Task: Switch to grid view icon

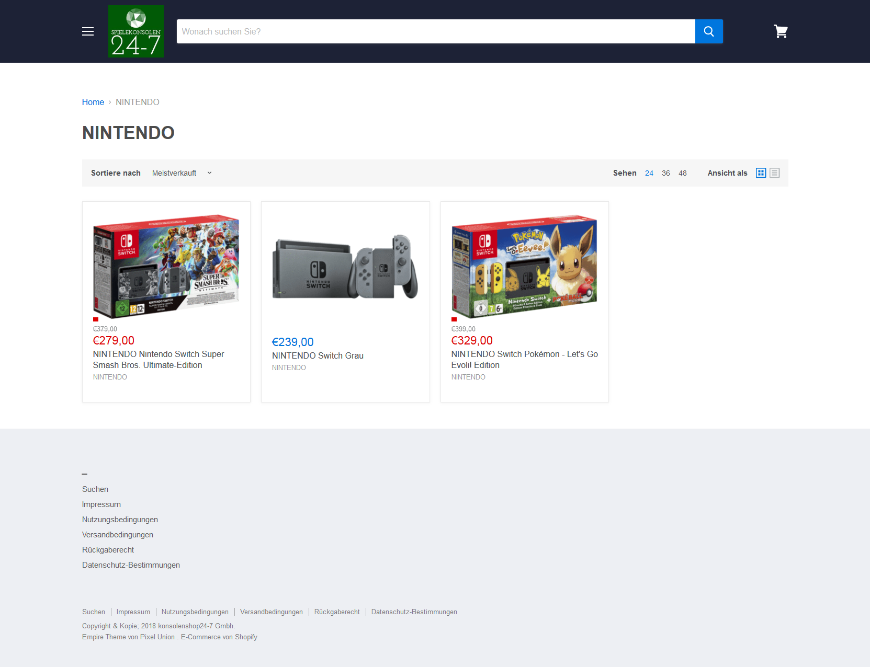Action: tap(761, 173)
